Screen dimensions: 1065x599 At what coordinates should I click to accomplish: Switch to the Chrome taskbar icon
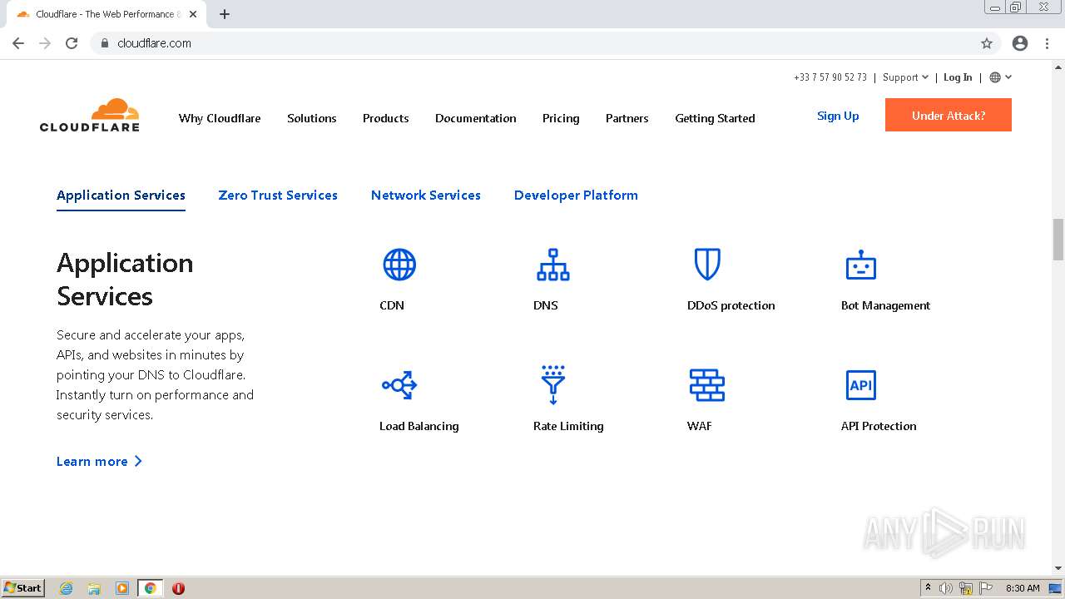[x=151, y=588]
